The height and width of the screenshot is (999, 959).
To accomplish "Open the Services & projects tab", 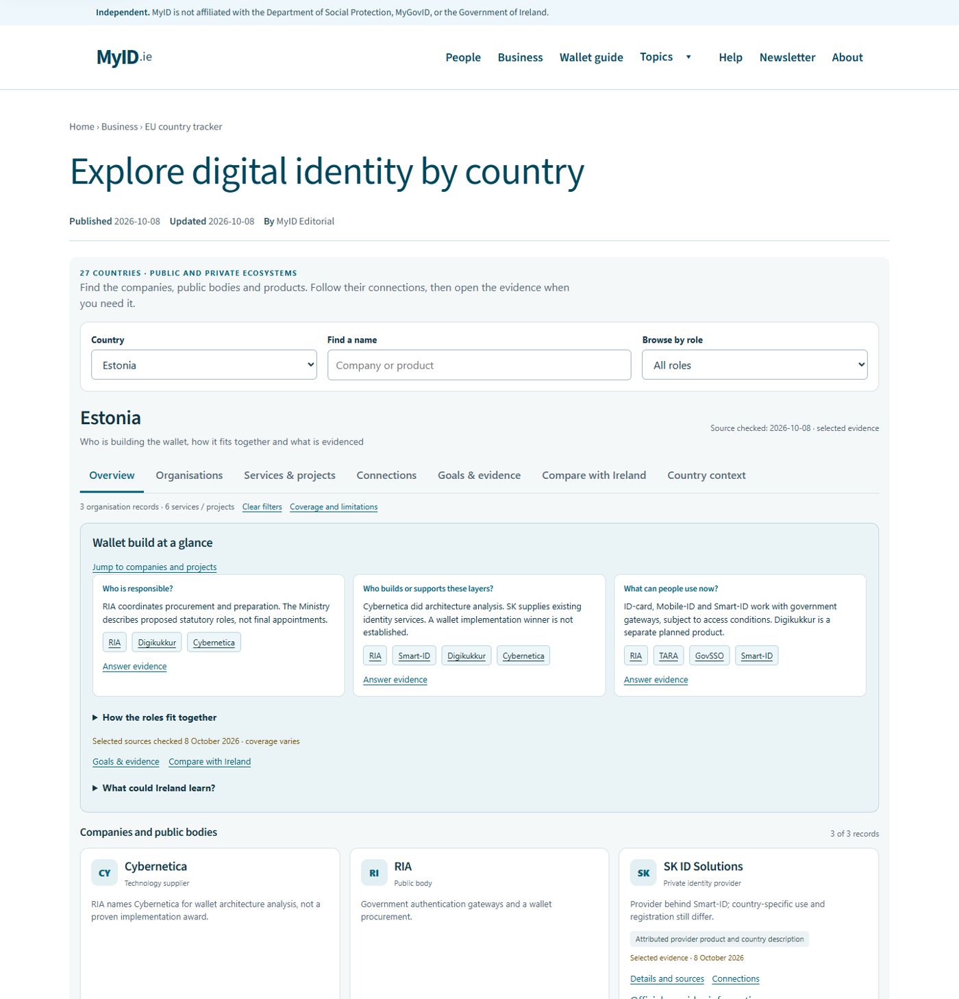I will (290, 476).
